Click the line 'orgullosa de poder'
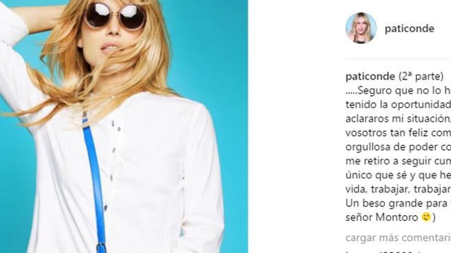Viewport: 451px width, 253px height. [398, 147]
